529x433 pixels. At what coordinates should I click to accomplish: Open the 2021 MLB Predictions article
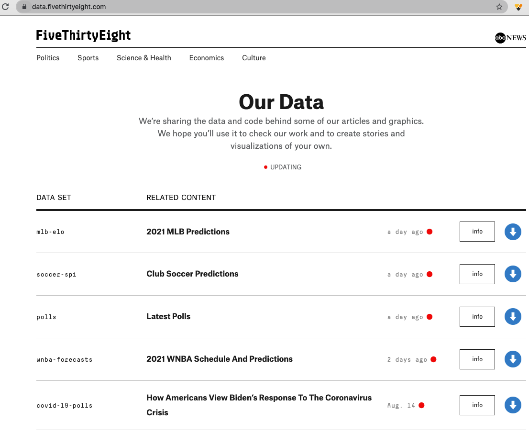188,232
